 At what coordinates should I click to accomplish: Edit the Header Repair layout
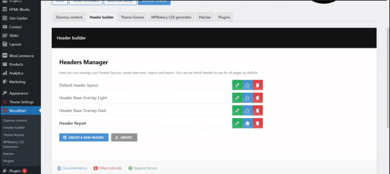tap(237, 123)
